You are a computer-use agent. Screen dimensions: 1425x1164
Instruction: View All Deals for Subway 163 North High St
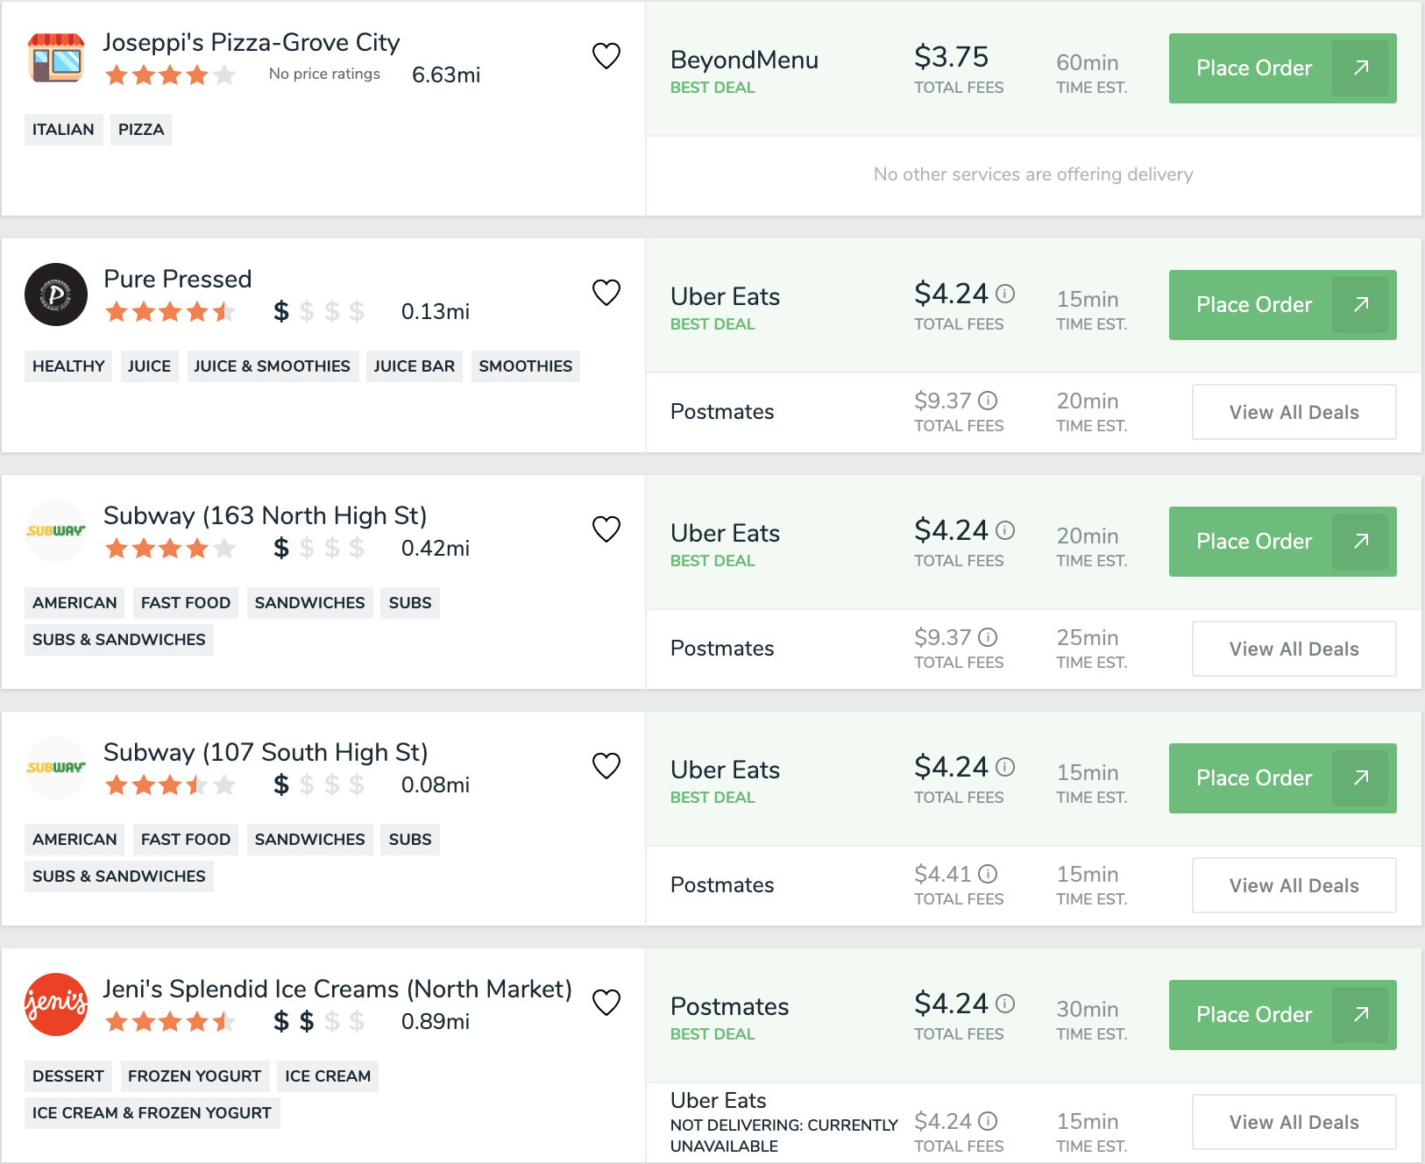pyautogui.click(x=1294, y=649)
